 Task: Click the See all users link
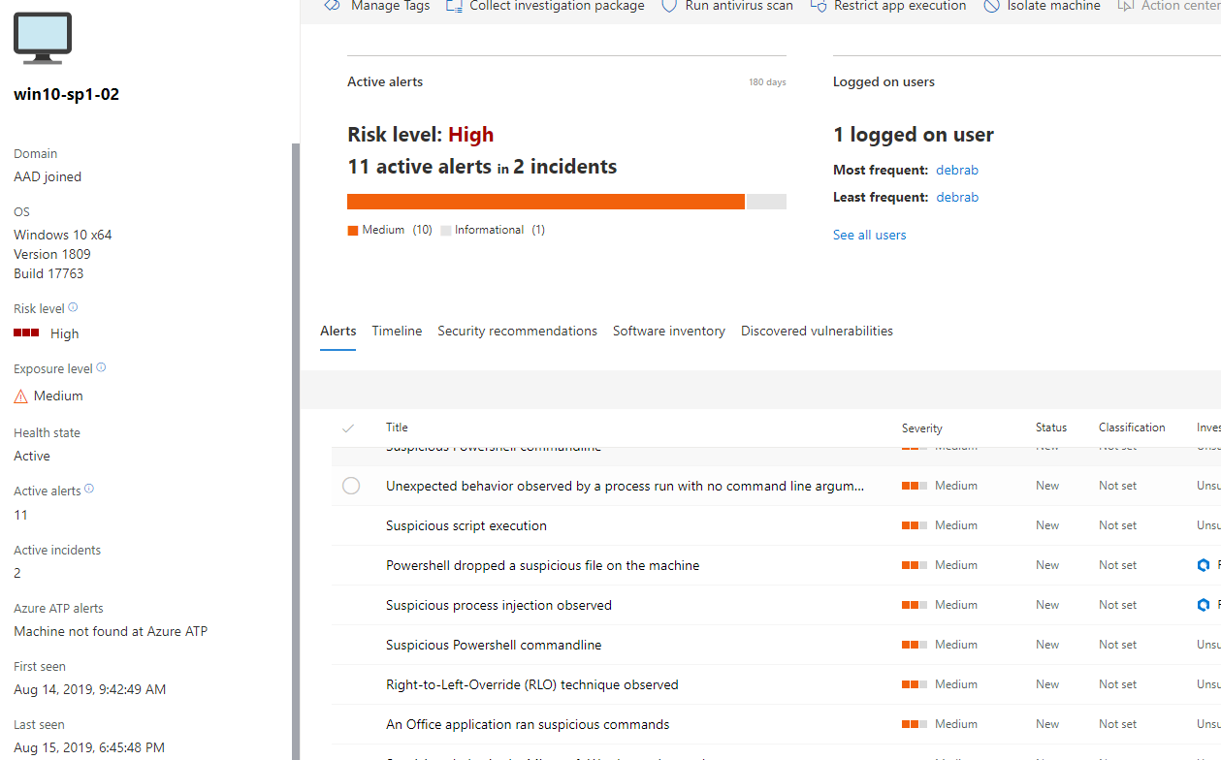869,236
